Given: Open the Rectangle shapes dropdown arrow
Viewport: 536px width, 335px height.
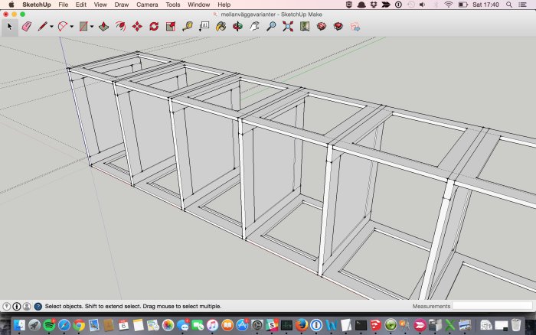Looking at the screenshot, I should tap(92, 27).
